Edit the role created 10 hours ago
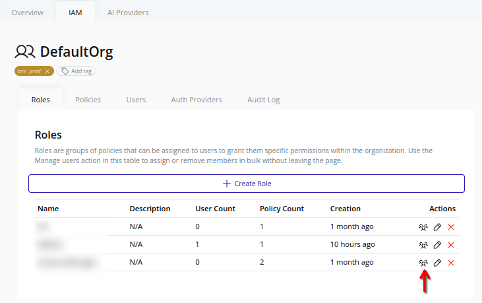Image resolution: width=482 pixels, height=303 pixels. pyautogui.click(x=437, y=245)
